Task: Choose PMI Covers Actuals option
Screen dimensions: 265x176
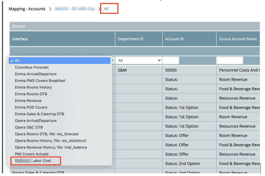Action: [32, 154]
